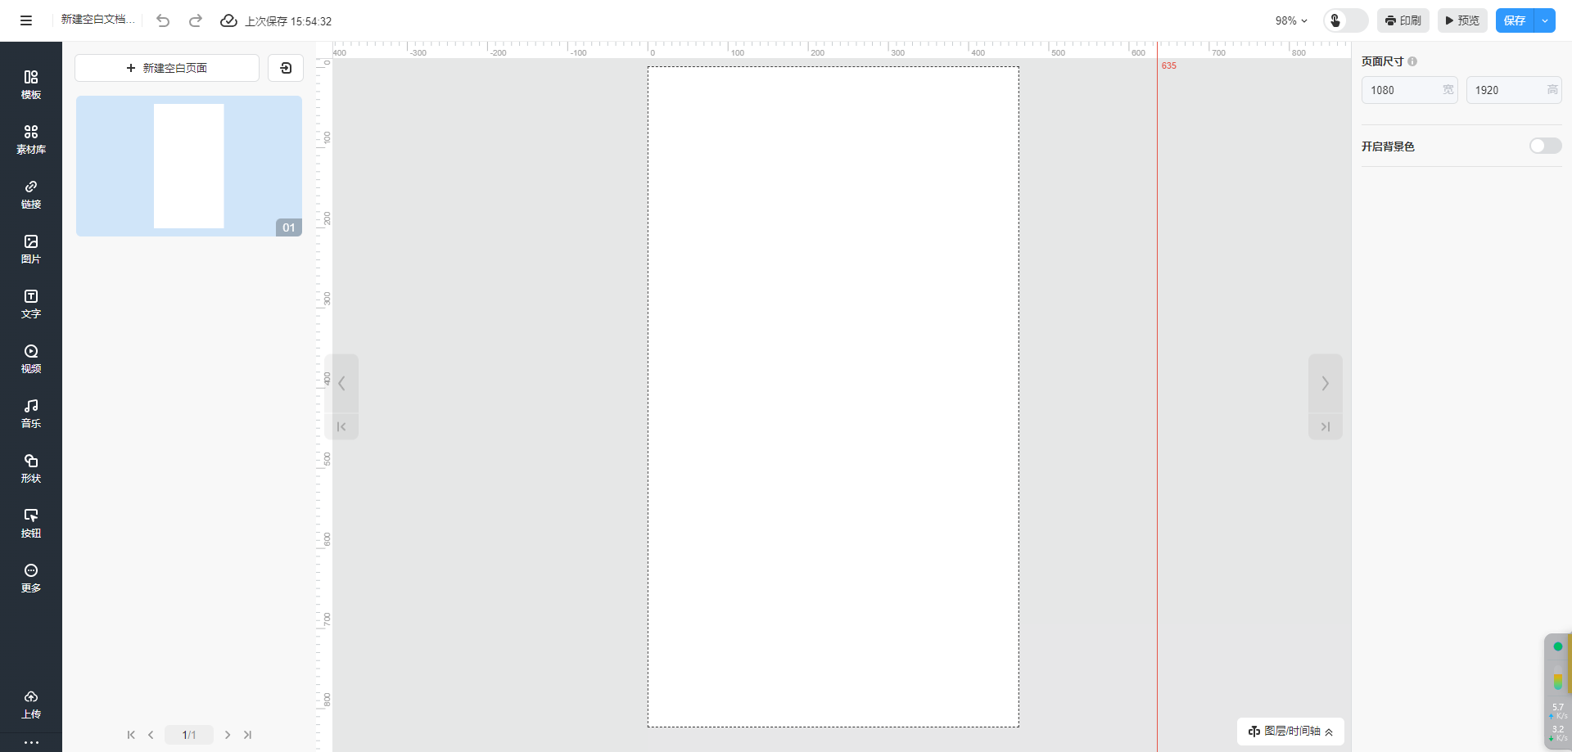The height and width of the screenshot is (752, 1572).
Task: Select the 文字 text tool
Action: click(31, 304)
